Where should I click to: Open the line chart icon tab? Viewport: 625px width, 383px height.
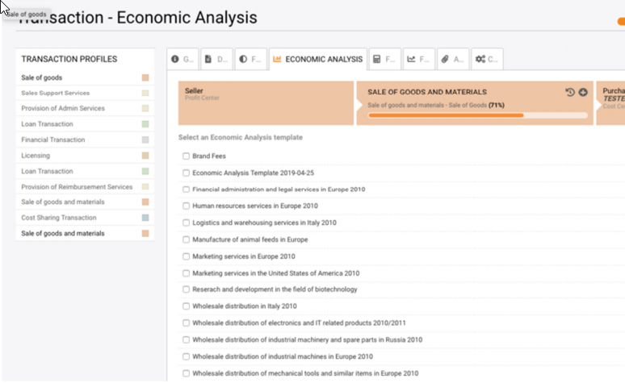click(x=418, y=59)
